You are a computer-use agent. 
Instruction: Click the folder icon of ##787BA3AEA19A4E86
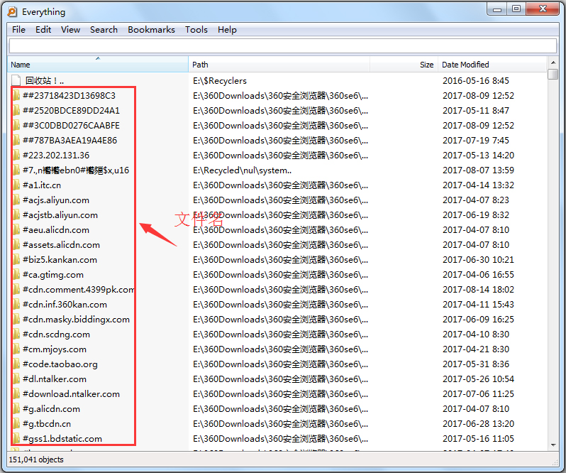(x=16, y=140)
